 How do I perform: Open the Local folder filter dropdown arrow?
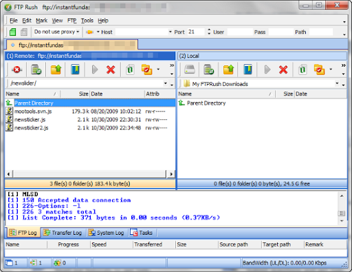point(331,70)
